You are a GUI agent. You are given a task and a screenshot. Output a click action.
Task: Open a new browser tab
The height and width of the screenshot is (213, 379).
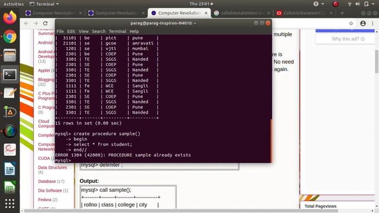pos(342,13)
